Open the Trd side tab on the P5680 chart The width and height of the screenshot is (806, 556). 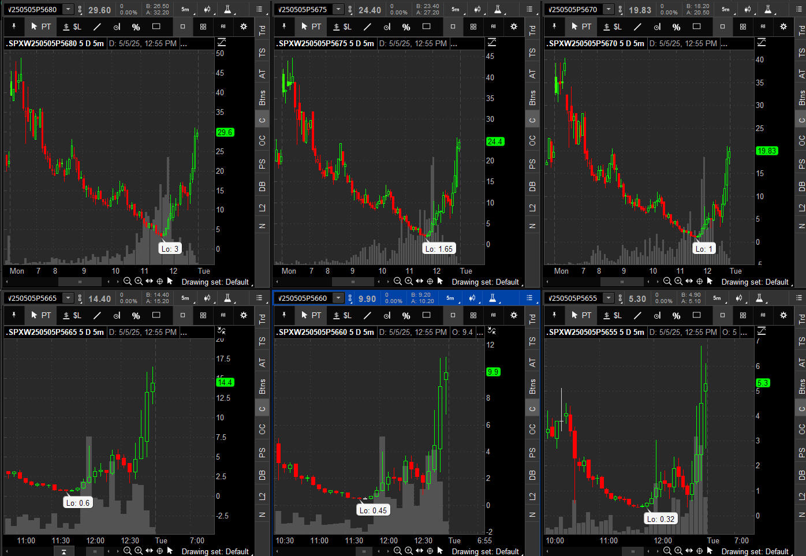click(x=262, y=31)
